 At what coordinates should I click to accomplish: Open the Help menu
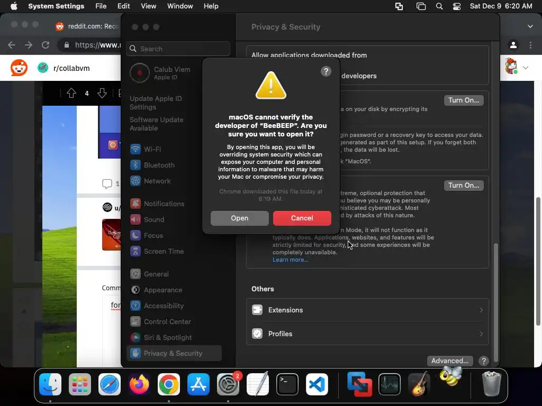[x=211, y=6]
